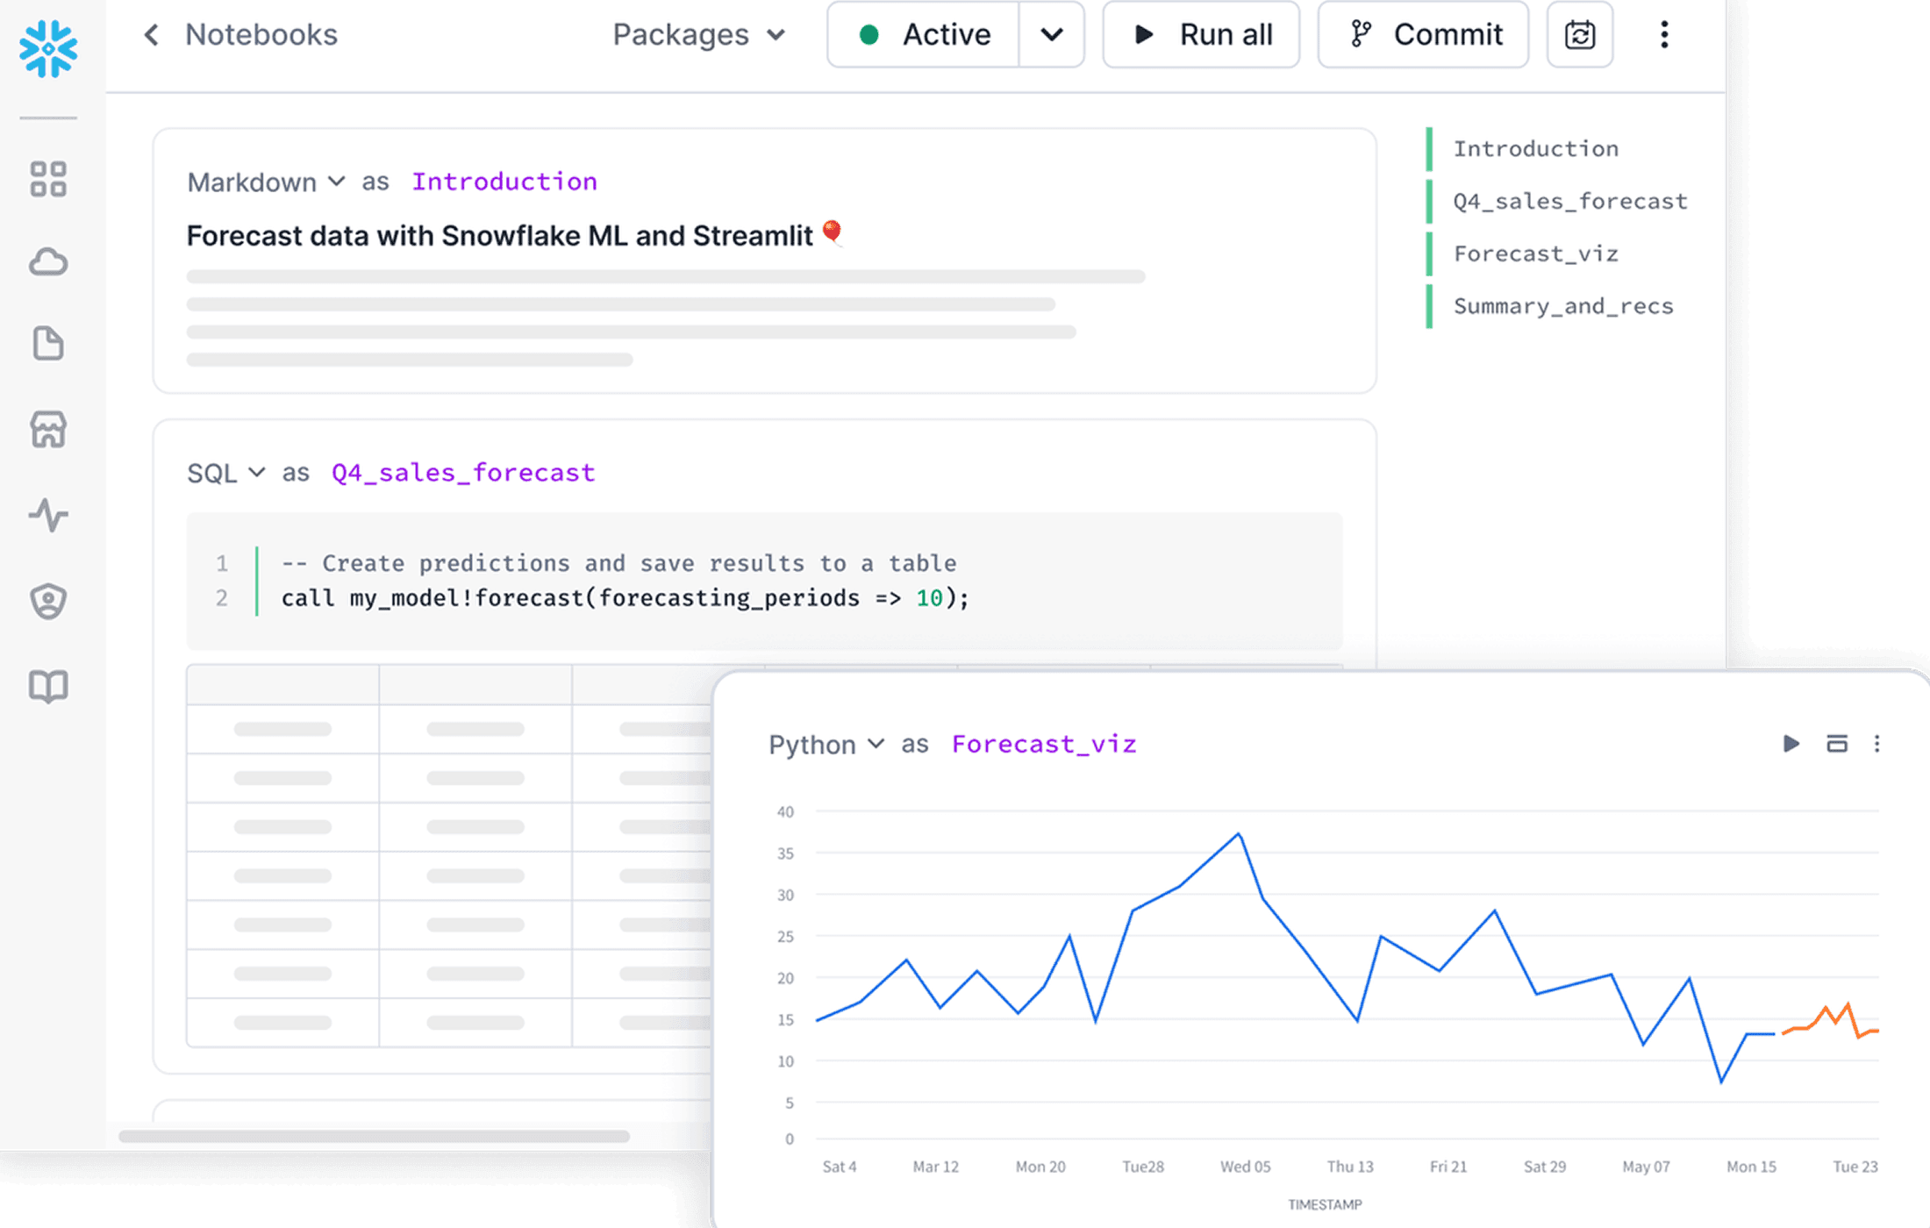Click the Commit button
The height and width of the screenshot is (1228, 1930).
click(1423, 35)
